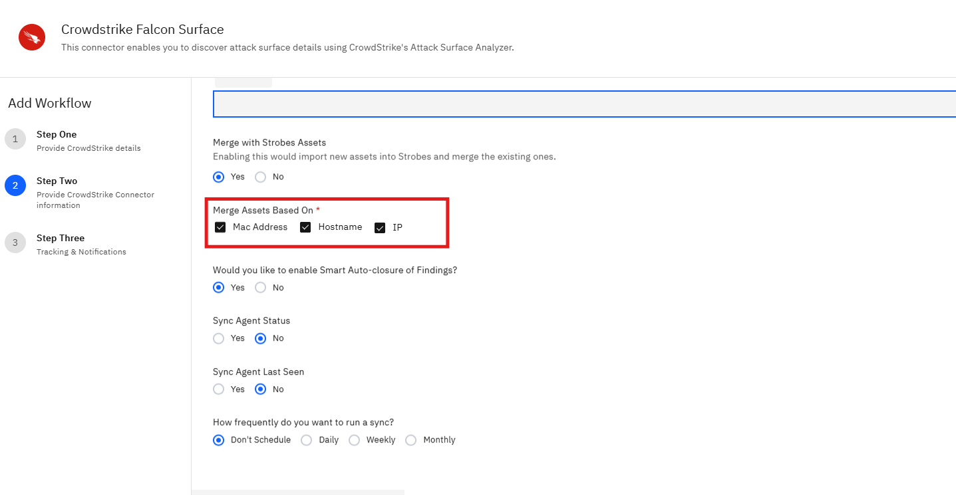The image size is (956, 495).
Task: Select Weekly sync frequency
Action: [x=355, y=440]
